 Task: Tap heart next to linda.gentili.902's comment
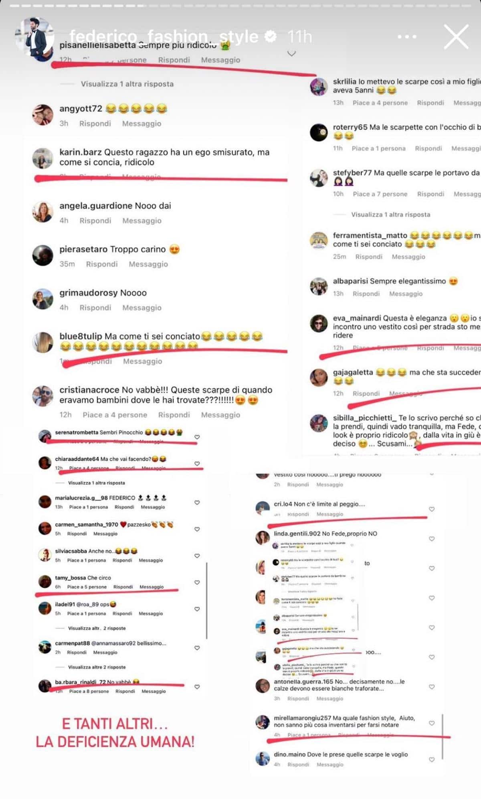432,539
